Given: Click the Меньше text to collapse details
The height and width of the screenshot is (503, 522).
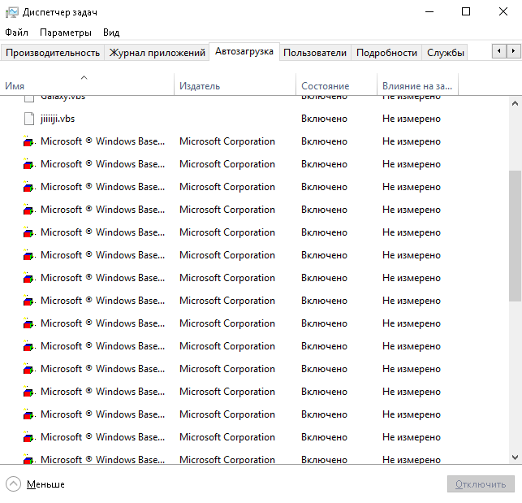Looking at the screenshot, I should coord(45,484).
